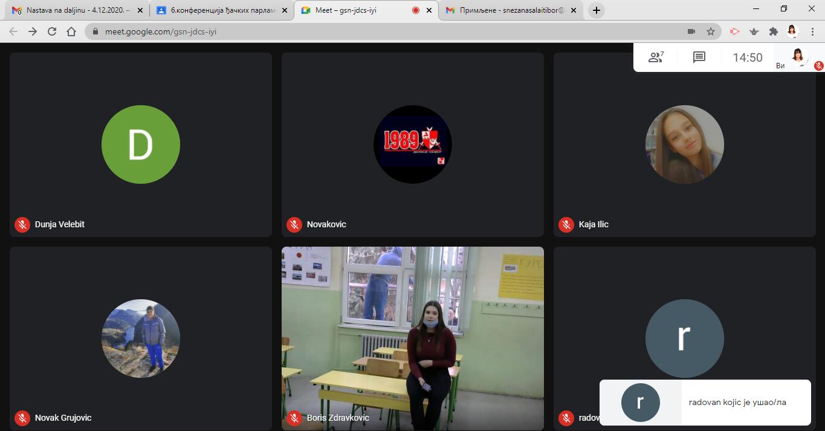Open a new browser tab

coord(596,10)
